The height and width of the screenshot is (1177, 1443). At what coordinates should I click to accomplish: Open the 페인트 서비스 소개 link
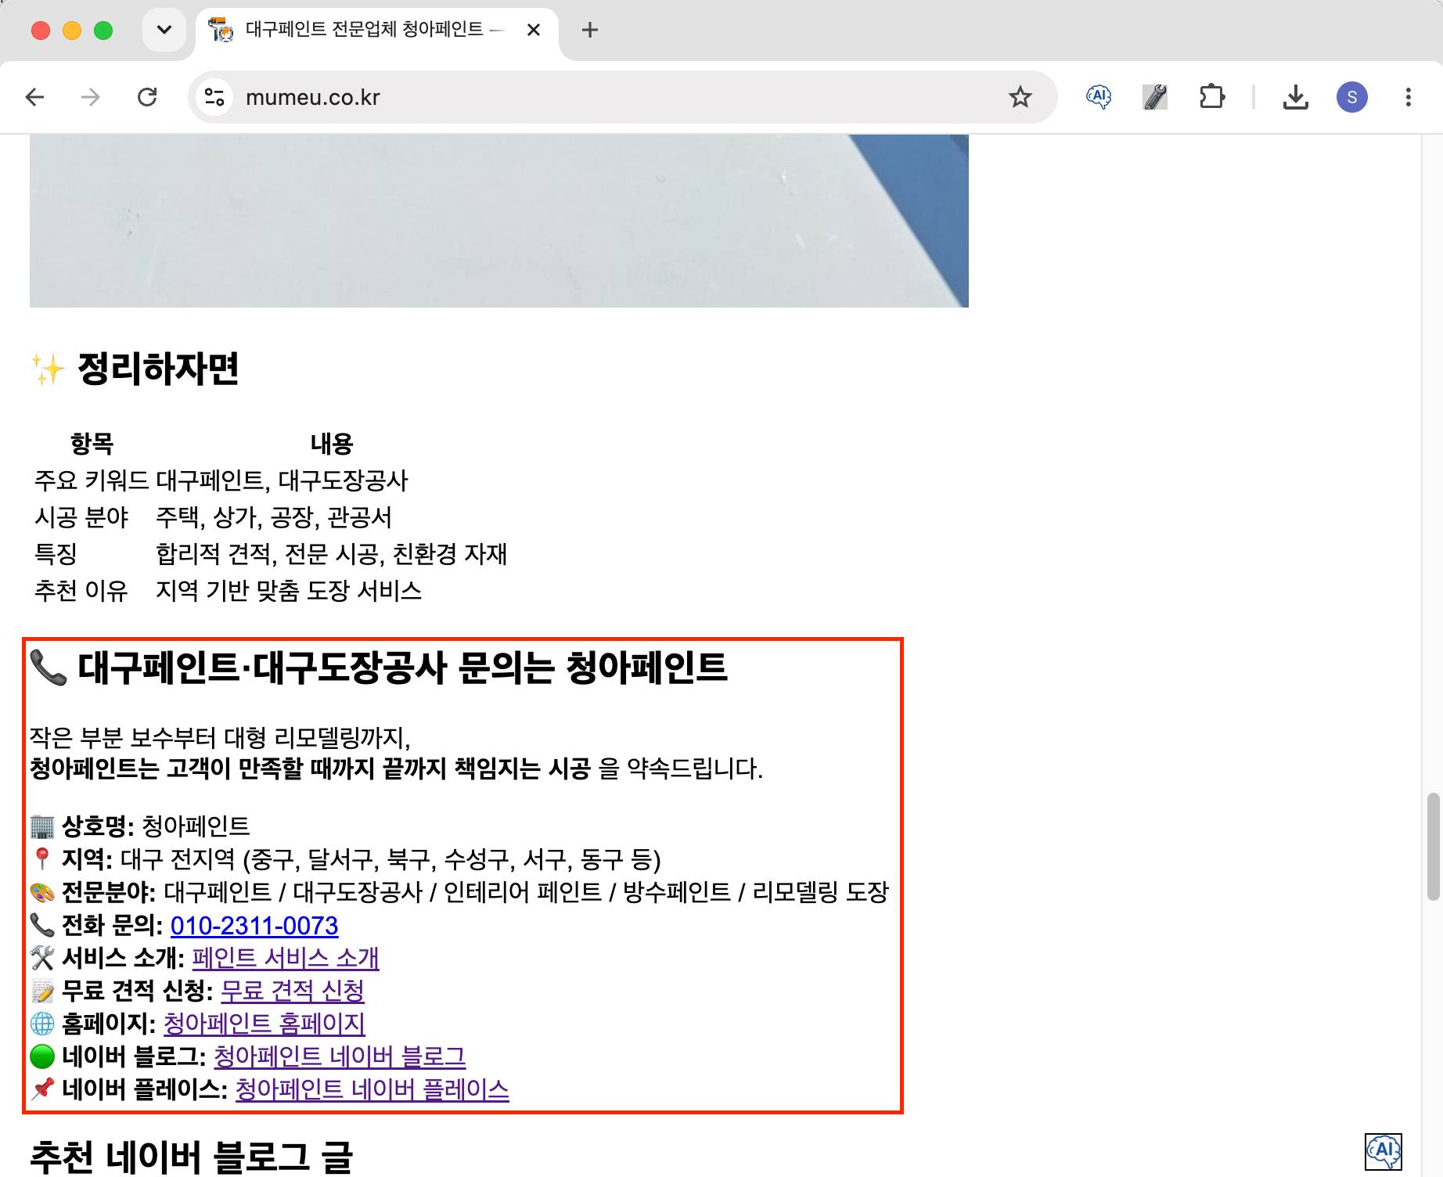click(x=286, y=958)
